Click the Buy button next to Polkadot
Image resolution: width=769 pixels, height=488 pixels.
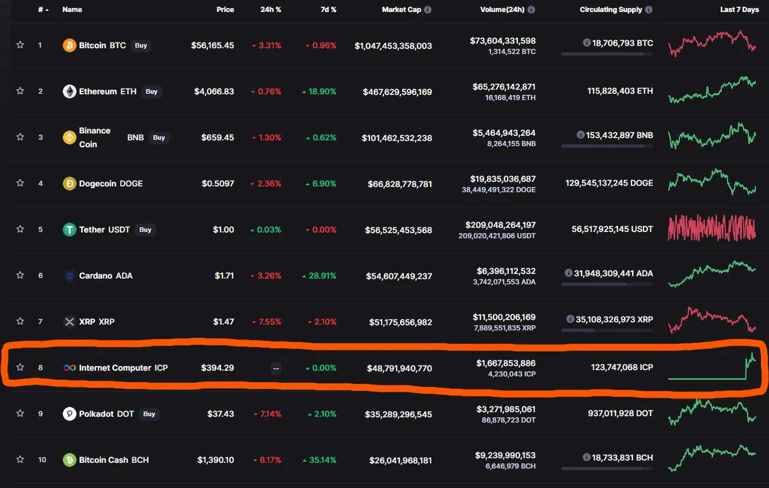tap(149, 413)
